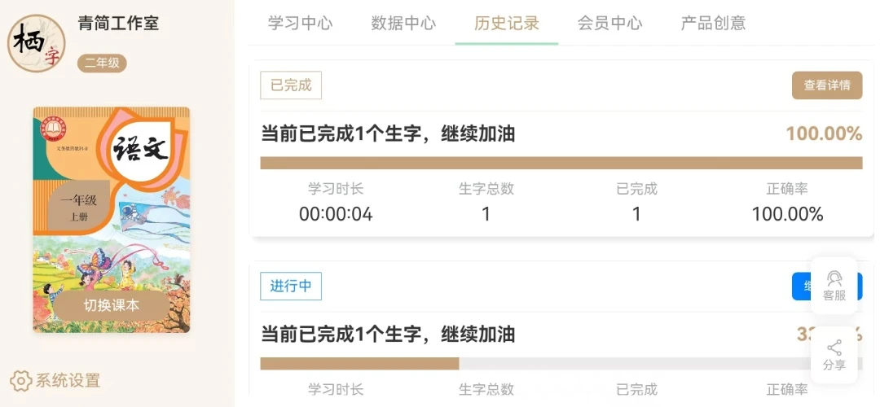Click the 二年级 grade badge
Image resolution: width=880 pixels, height=407 pixels.
click(x=102, y=63)
